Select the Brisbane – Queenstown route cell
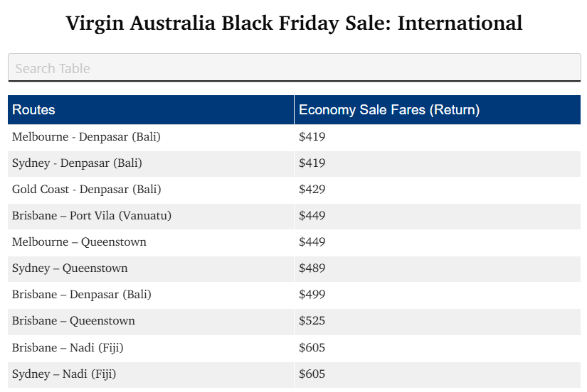This screenshot has width=587, height=392. [73, 321]
